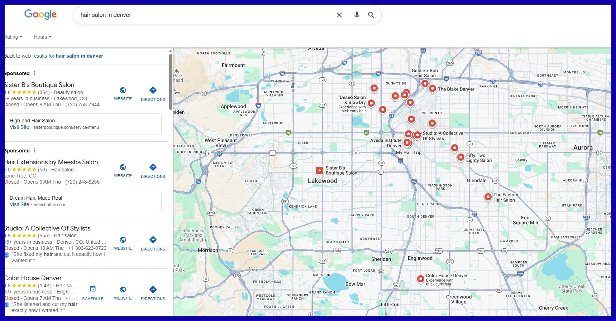The width and height of the screenshot is (616, 321).
Task: Open website for Color House Denver
Action: 123,293
